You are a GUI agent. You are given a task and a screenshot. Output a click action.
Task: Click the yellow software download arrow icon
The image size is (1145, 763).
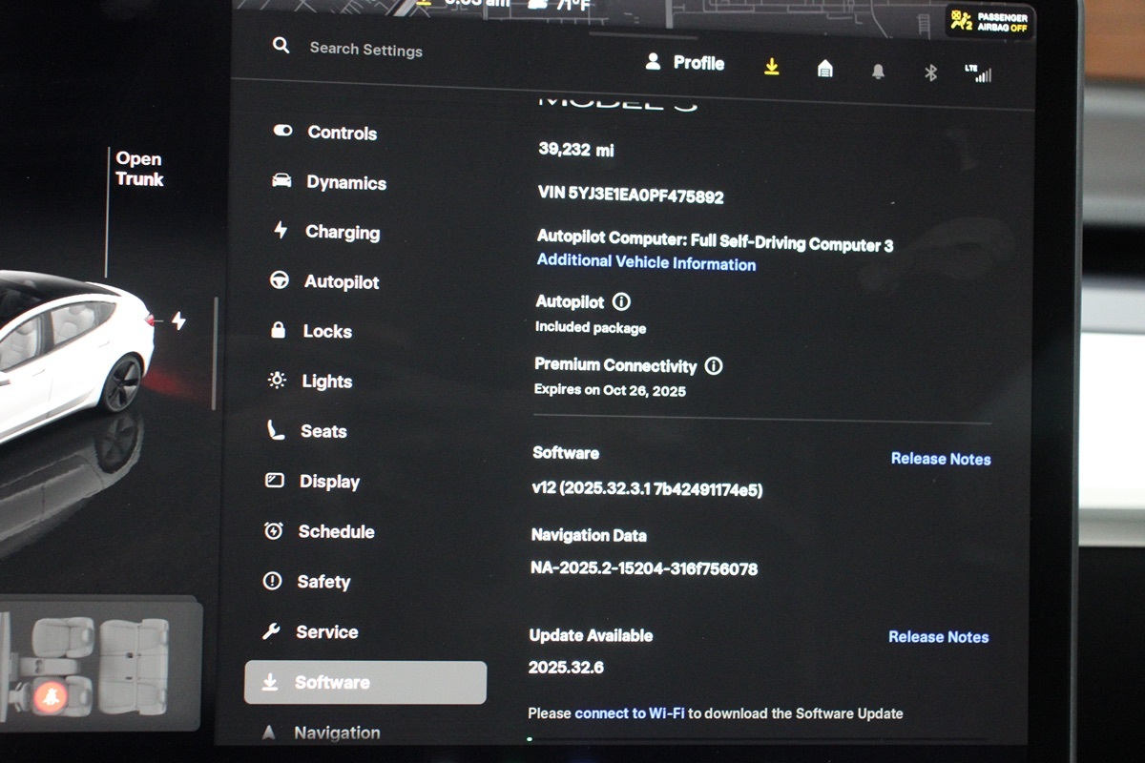click(772, 67)
